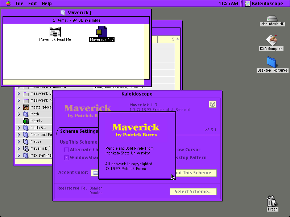This screenshot has width=290, height=217.
Task: Expand the Mattx64 folder
Action: (x=19, y=128)
